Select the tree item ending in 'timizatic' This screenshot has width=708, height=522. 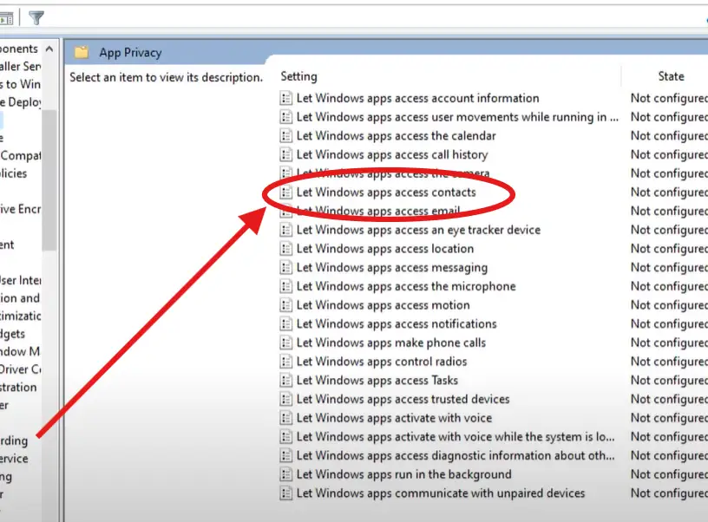coord(20,316)
